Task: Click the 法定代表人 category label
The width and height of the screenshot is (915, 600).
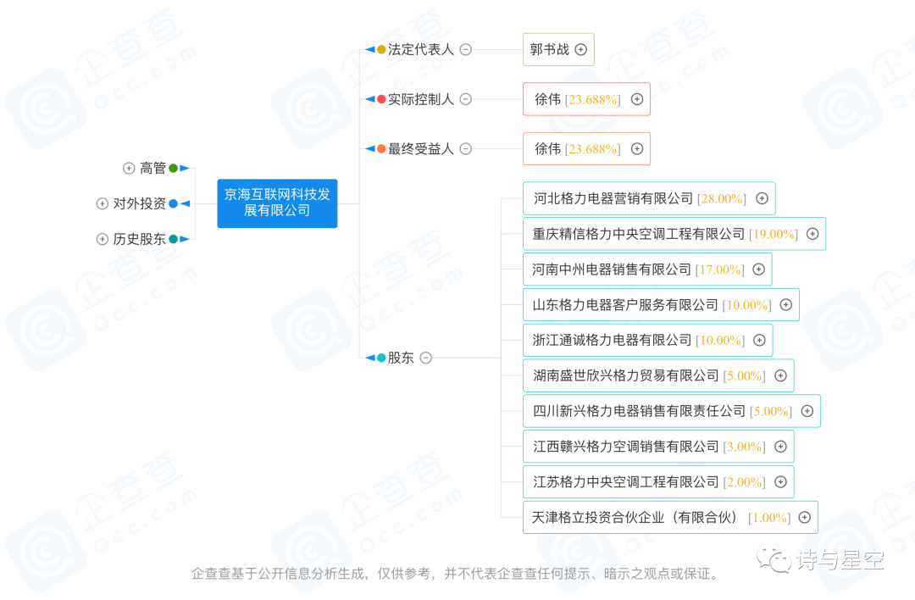Action: coord(421,50)
